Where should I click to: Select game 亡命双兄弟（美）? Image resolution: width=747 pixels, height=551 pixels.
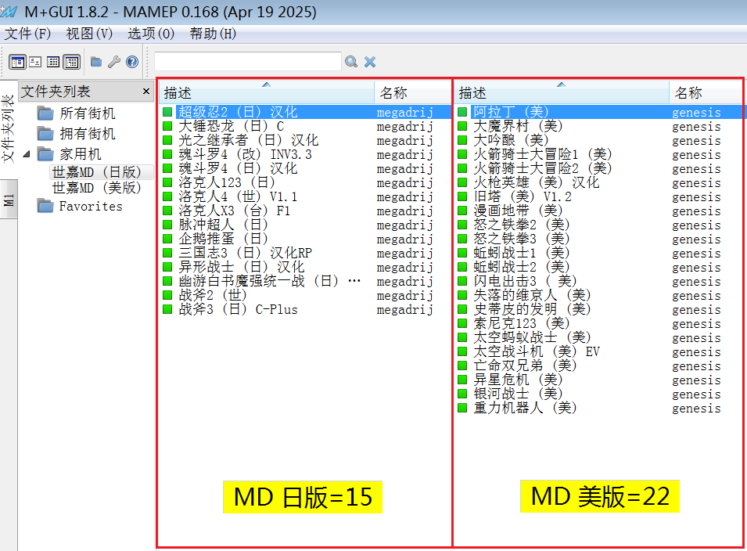coord(526,366)
